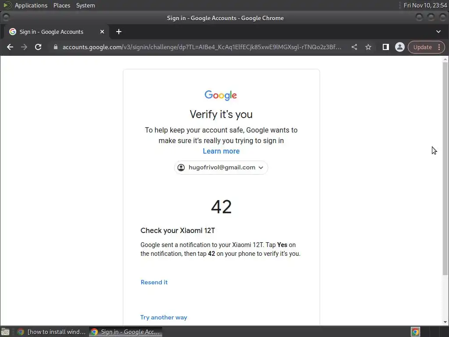Close the Sign in - Google Accounts tab
Screen dimensions: 449x337
point(102,32)
